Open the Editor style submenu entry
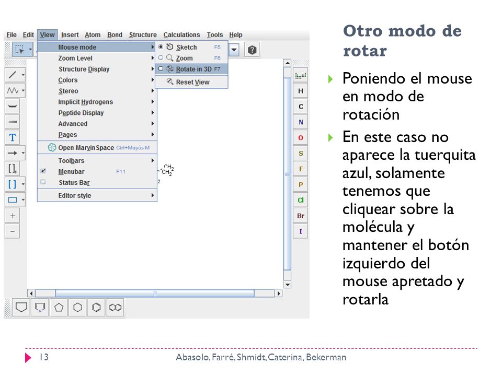The image size is (502, 376). coord(97,196)
